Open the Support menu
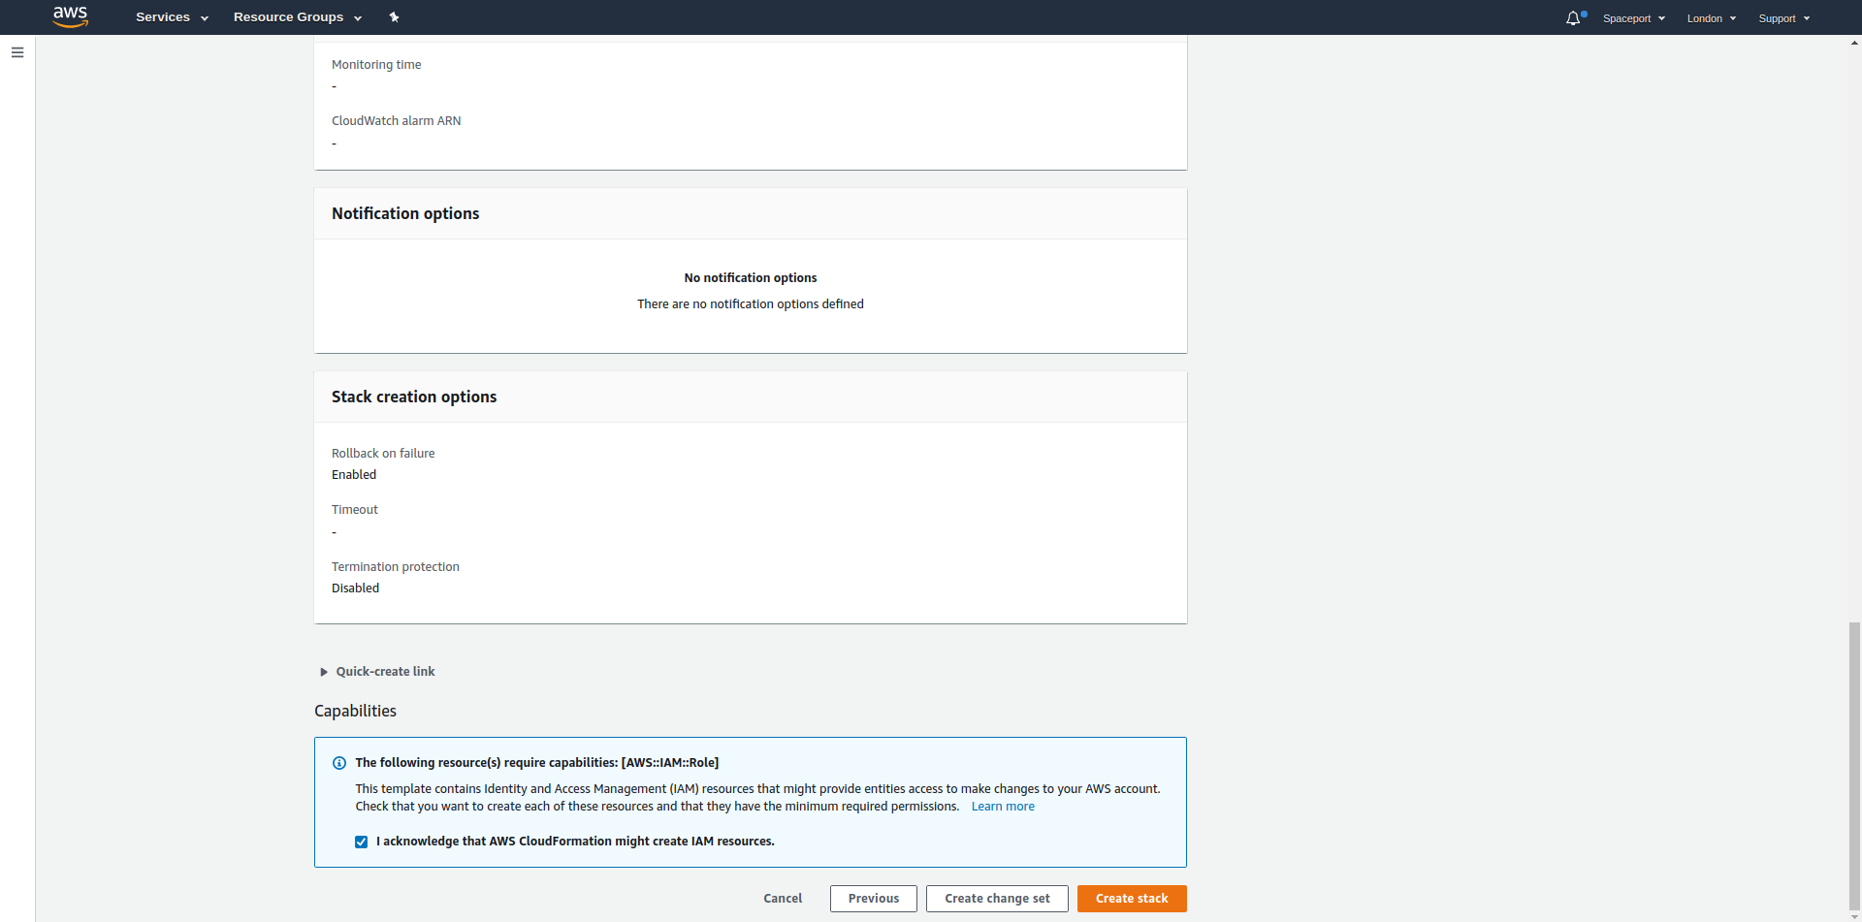Image resolution: width=1862 pixels, height=922 pixels. pyautogui.click(x=1784, y=18)
